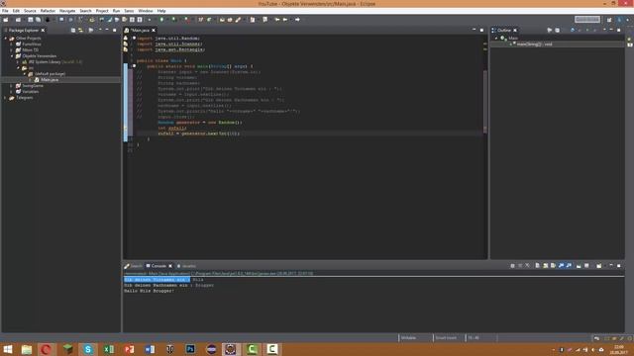The image size is (634, 356).
Task: Click the External Tools run icon
Action: coord(187,20)
